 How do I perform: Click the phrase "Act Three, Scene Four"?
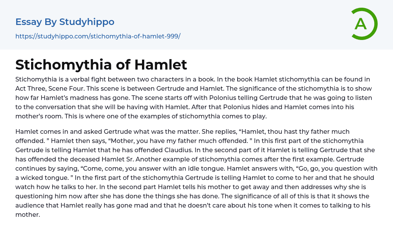pyautogui.click(x=50, y=89)
